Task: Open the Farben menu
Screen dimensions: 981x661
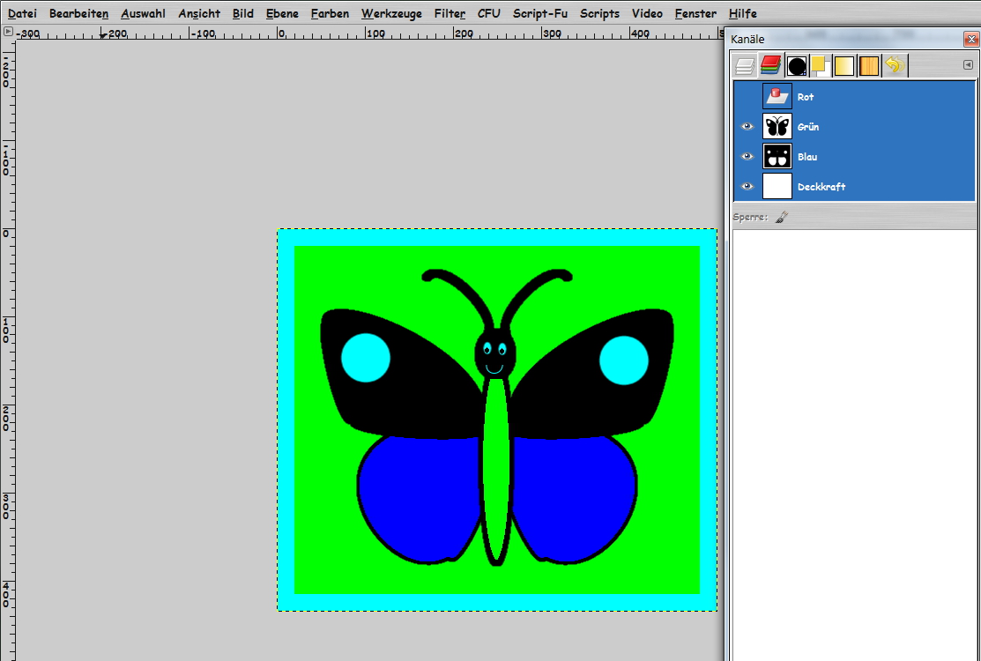Action: tap(330, 13)
